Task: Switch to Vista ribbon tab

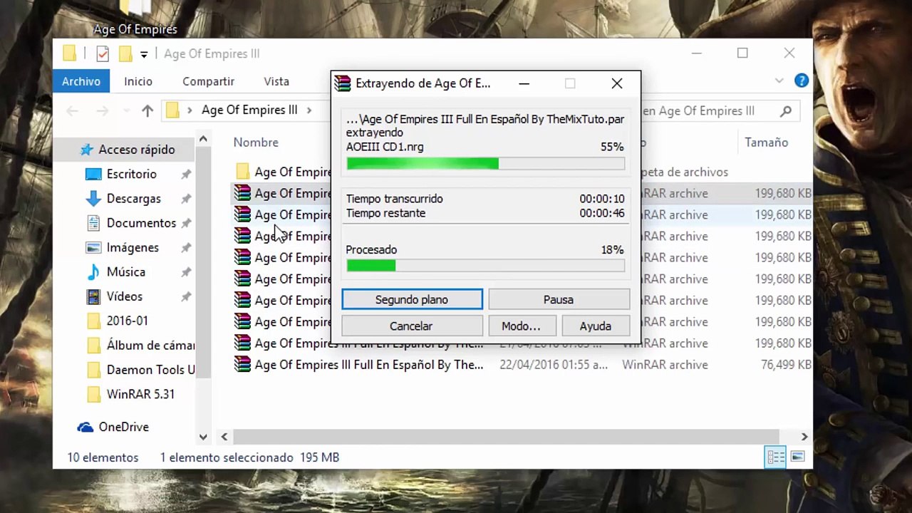Action: (276, 81)
